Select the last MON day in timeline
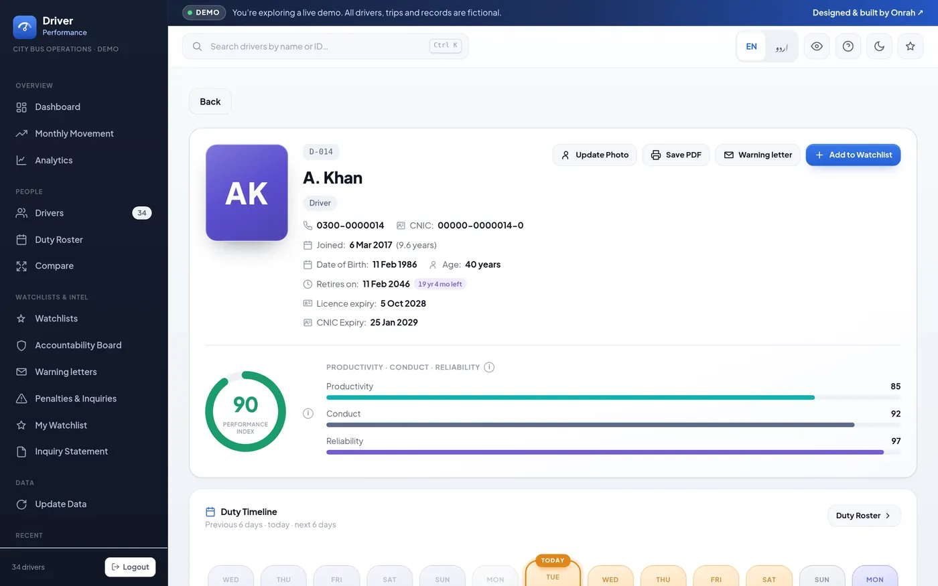Viewport: 938px width, 586px height. pyautogui.click(x=874, y=576)
